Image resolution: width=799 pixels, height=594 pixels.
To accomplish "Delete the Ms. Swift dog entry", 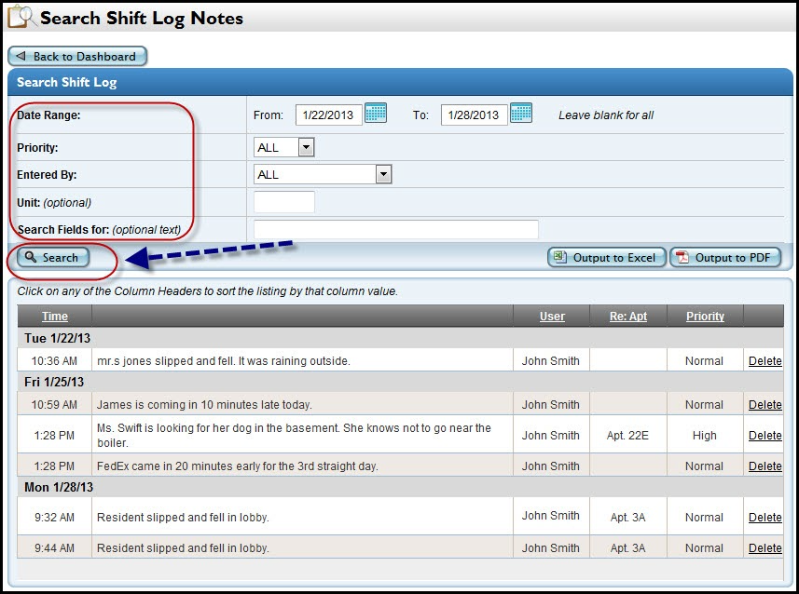I will pos(764,435).
